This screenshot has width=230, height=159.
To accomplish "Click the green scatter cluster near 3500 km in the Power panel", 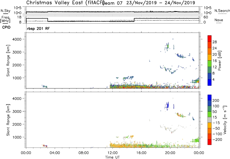I will pyautogui.click(x=167, y=46).
